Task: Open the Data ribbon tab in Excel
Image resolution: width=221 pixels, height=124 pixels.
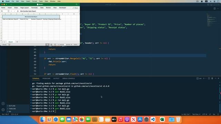Action: (x=42, y=8)
